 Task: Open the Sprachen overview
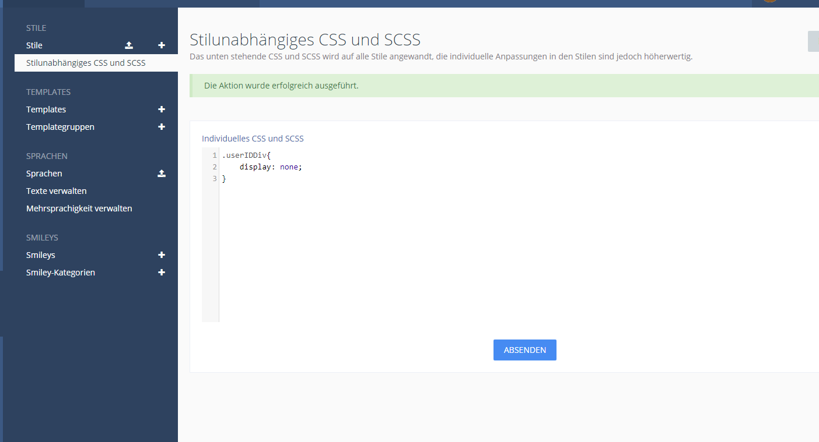pyautogui.click(x=44, y=174)
